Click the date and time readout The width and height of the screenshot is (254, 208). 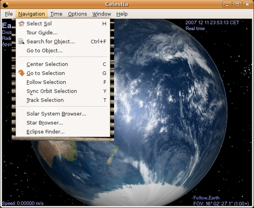[212, 22]
